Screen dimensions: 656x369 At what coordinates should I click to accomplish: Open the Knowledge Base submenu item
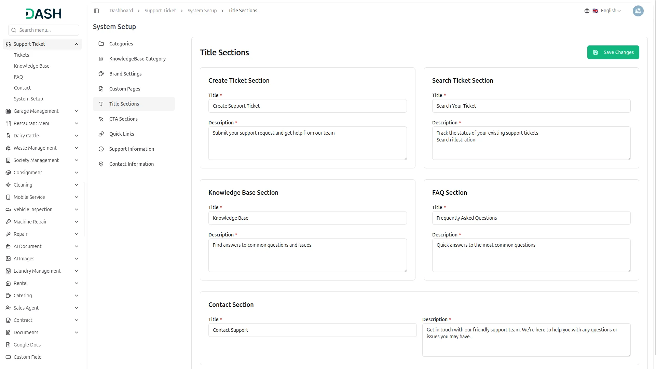[31, 66]
